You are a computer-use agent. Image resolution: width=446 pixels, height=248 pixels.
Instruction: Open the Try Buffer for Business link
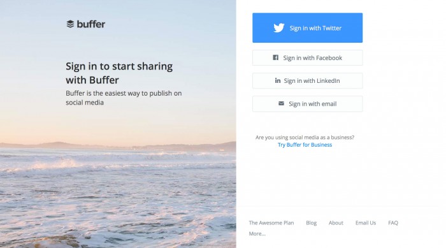click(305, 145)
